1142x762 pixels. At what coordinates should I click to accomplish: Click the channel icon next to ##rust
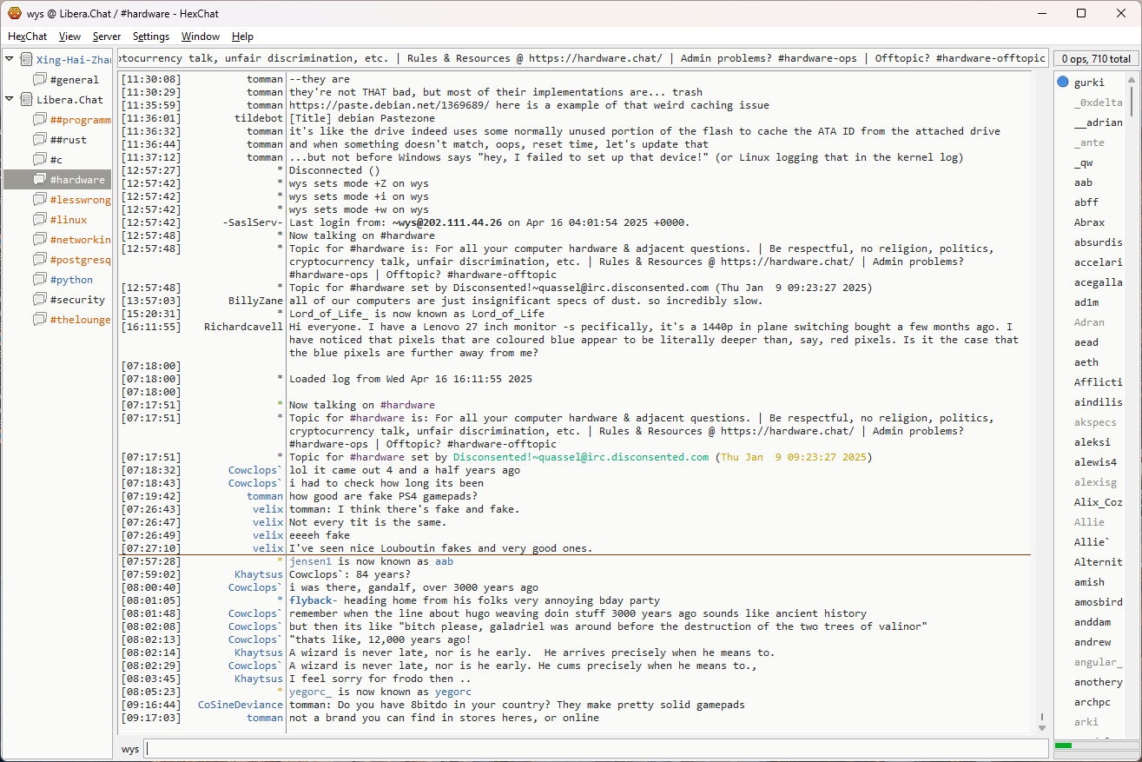pyautogui.click(x=40, y=140)
